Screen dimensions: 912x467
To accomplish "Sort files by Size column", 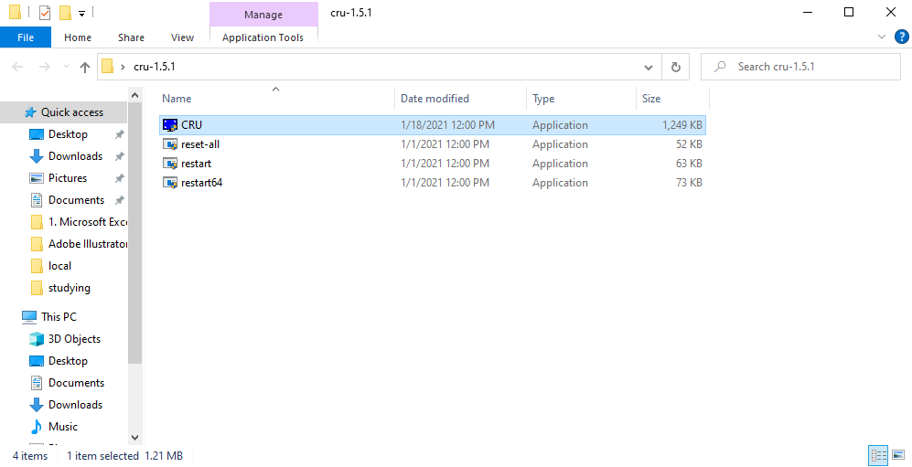I will pos(651,99).
